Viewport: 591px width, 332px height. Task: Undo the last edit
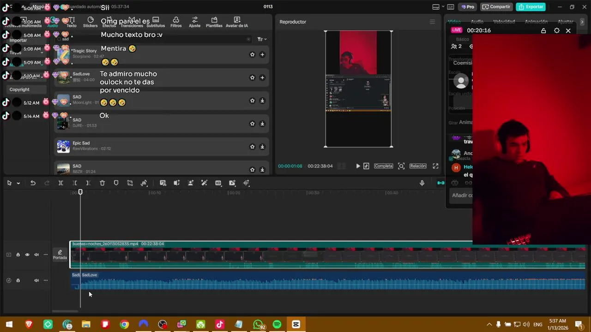click(33, 183)
